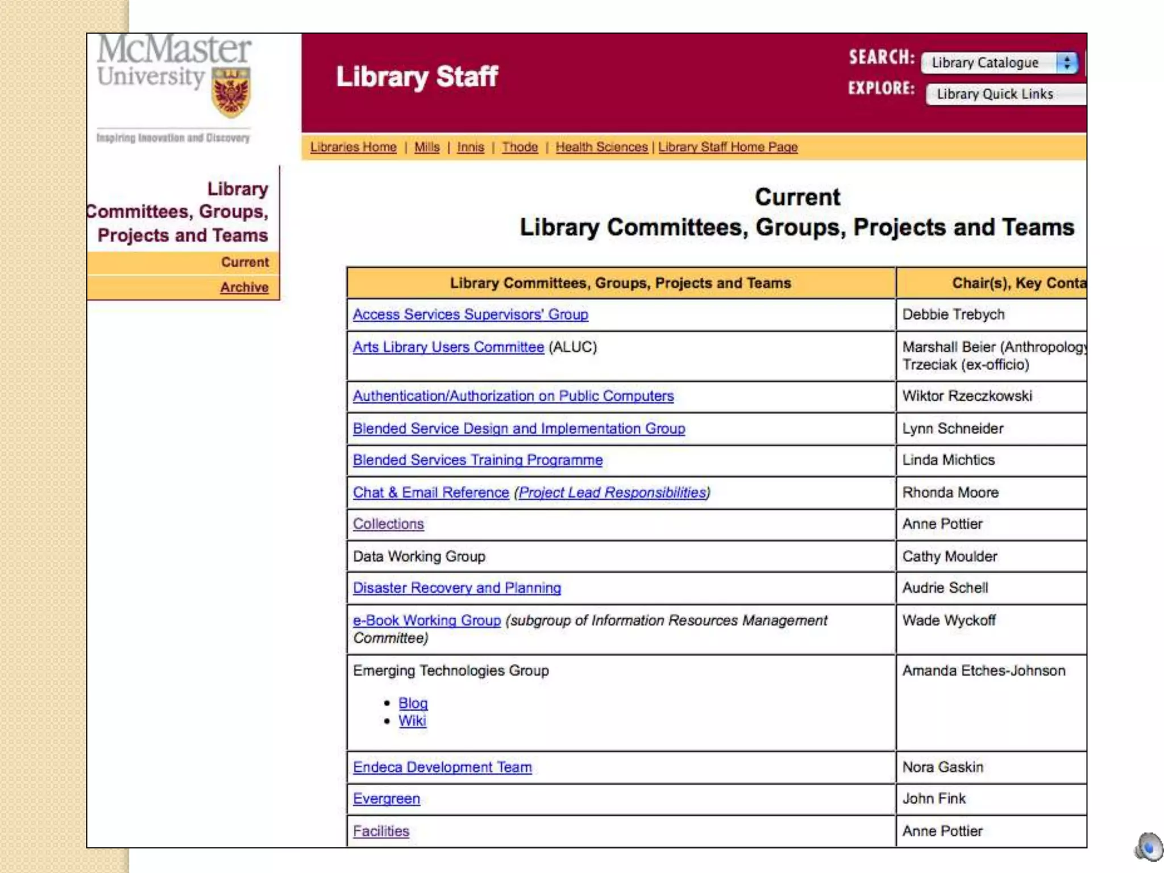Image resolution: width=1164 pixels, height=873 pixels.
Task: Open the Emerging Technologies Wiki link
Action: pyautogui.click(x=412, y=721)
